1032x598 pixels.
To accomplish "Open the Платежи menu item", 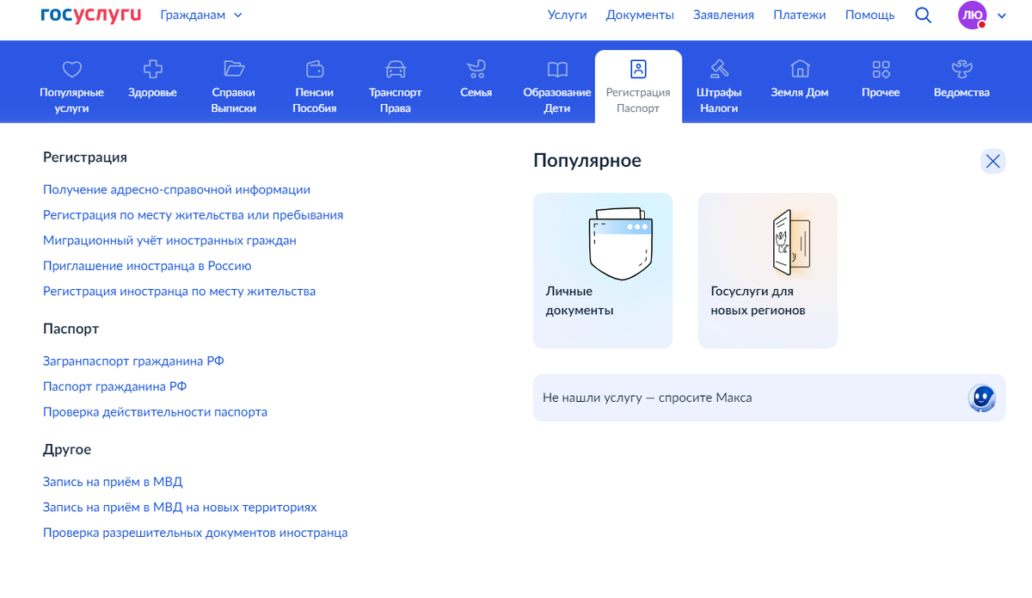I will pos(800,15).
